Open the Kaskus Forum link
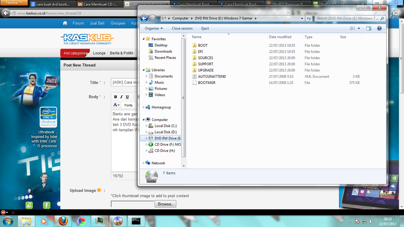This screenshot has width=404, height=227. coord(78,23)
